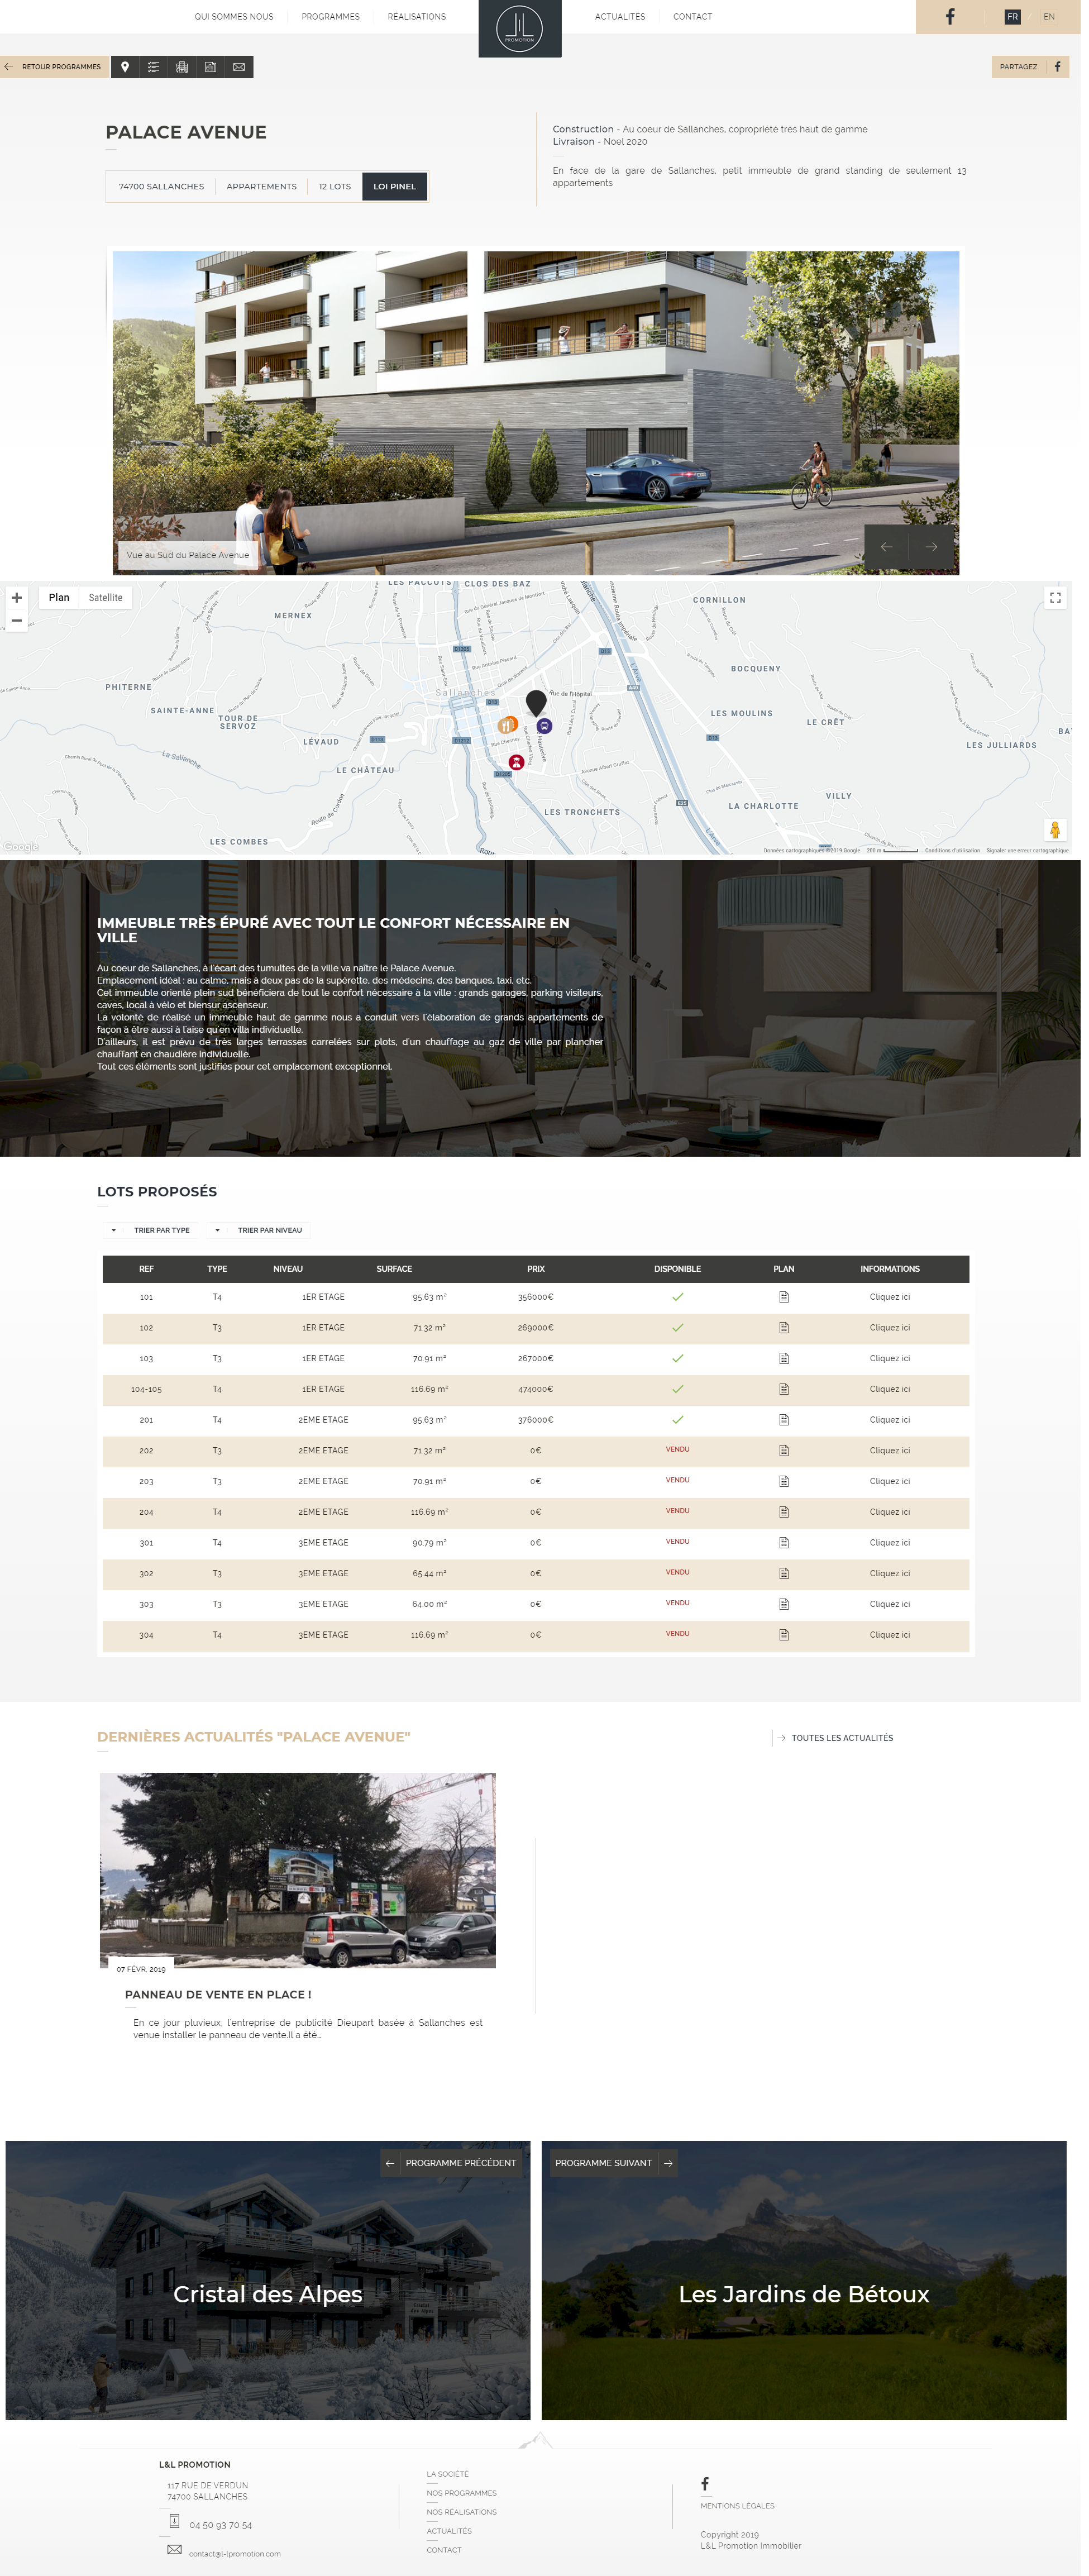Open plan document icon for lot 102
Screen dimensions: 1089x2576
[784, 1328]
